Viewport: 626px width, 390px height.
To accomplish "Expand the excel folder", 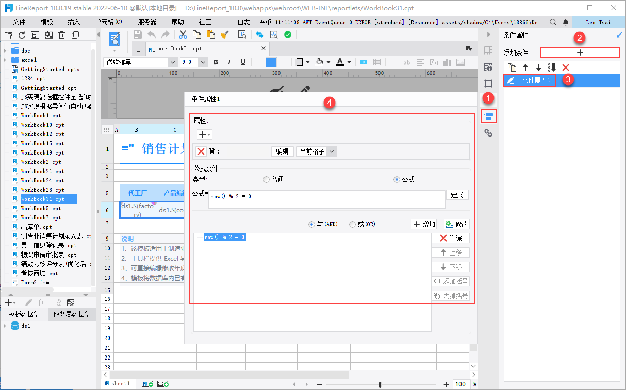I will tap(5, 60).
